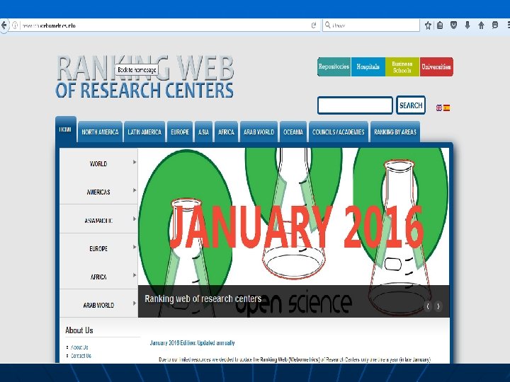Select the AFRICA tab in top navigation
The image size is (510, 382).
coord(226,132)
